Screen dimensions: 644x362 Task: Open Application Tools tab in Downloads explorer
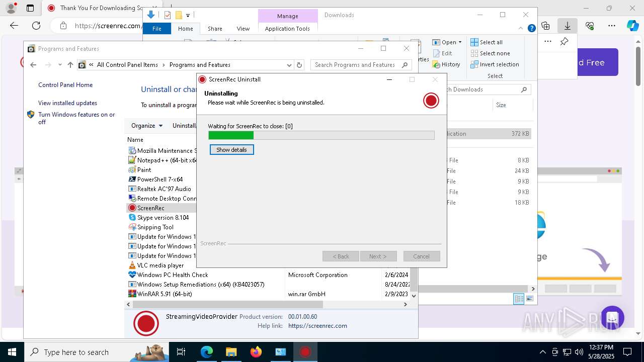pyautogui.click(x=287, y=29)
